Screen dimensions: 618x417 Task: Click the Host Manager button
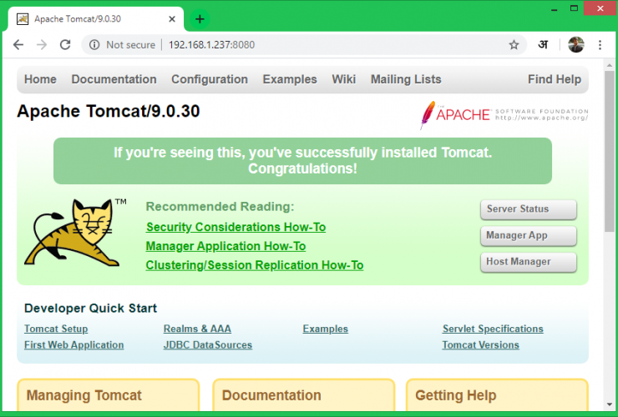pos(528,262)
